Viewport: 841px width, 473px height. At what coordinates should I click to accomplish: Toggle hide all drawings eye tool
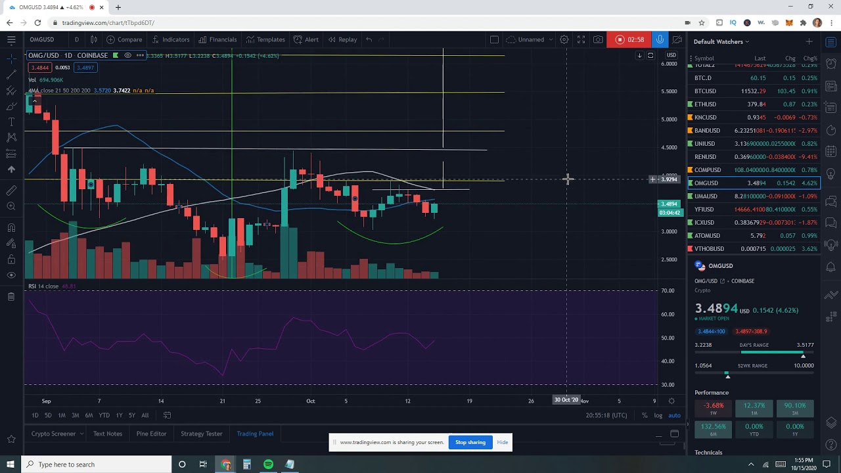(x=11, y=275)
